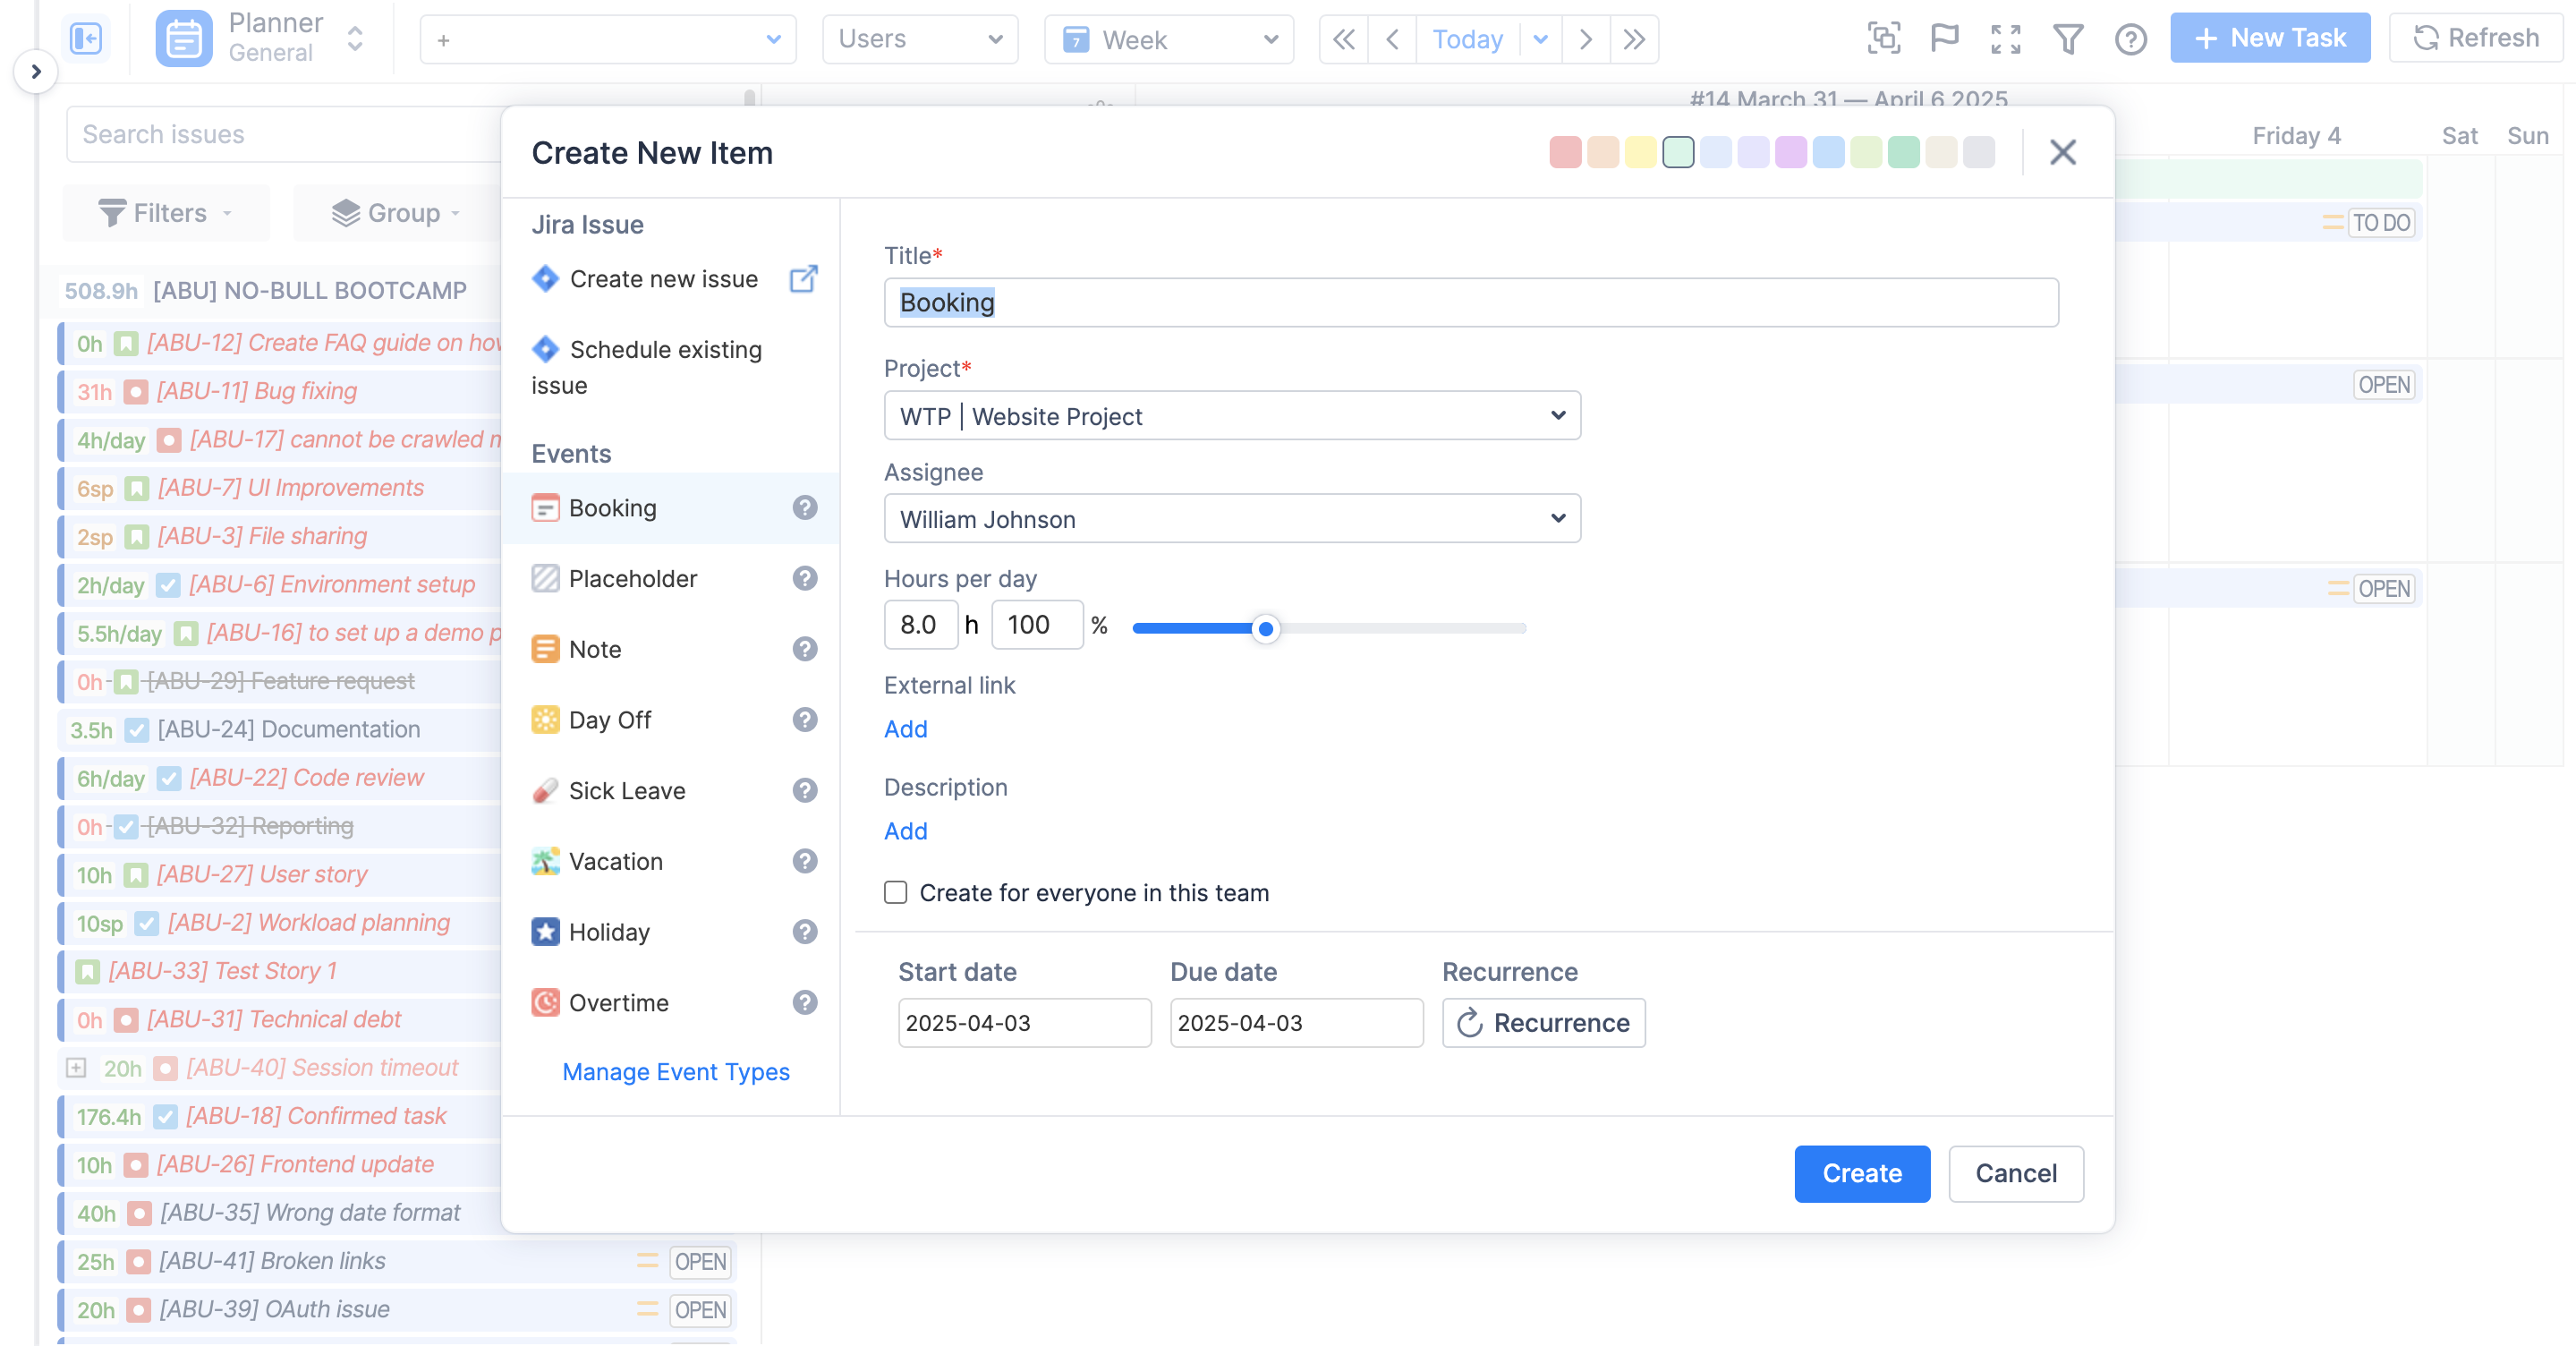Show help for Placeholder event type
The height and width of the screenshot is (1346, 2576).
pyautogui.click(x=805, y=578)
